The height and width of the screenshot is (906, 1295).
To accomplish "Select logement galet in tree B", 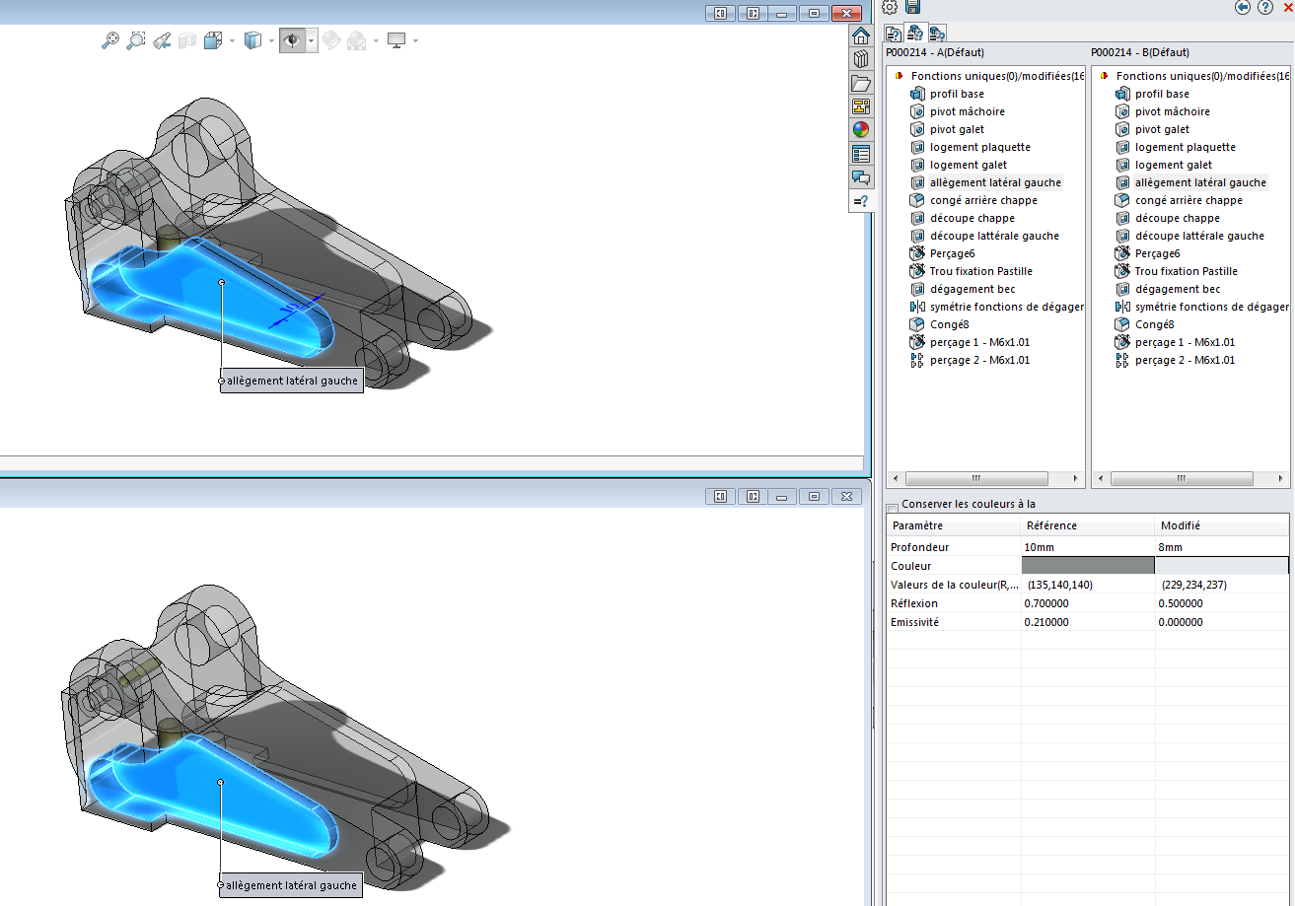I will click(1173, 165).
